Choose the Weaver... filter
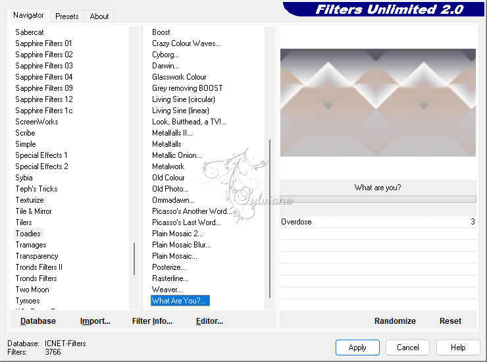The image size is (487, 362). pos(167,290)
